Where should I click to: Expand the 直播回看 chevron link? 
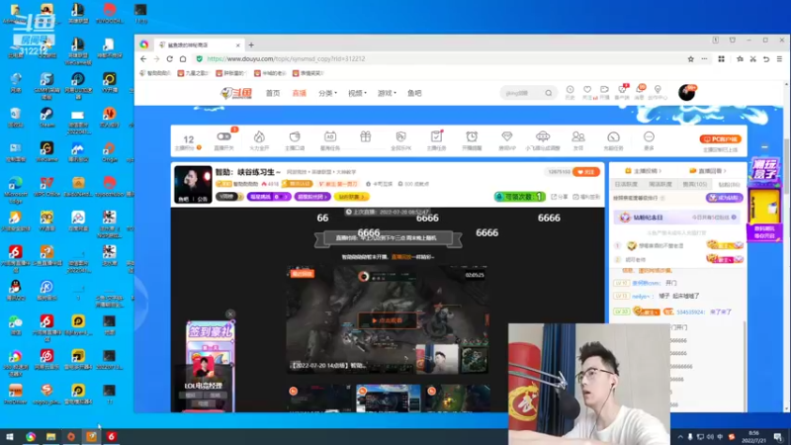point(707,171)
